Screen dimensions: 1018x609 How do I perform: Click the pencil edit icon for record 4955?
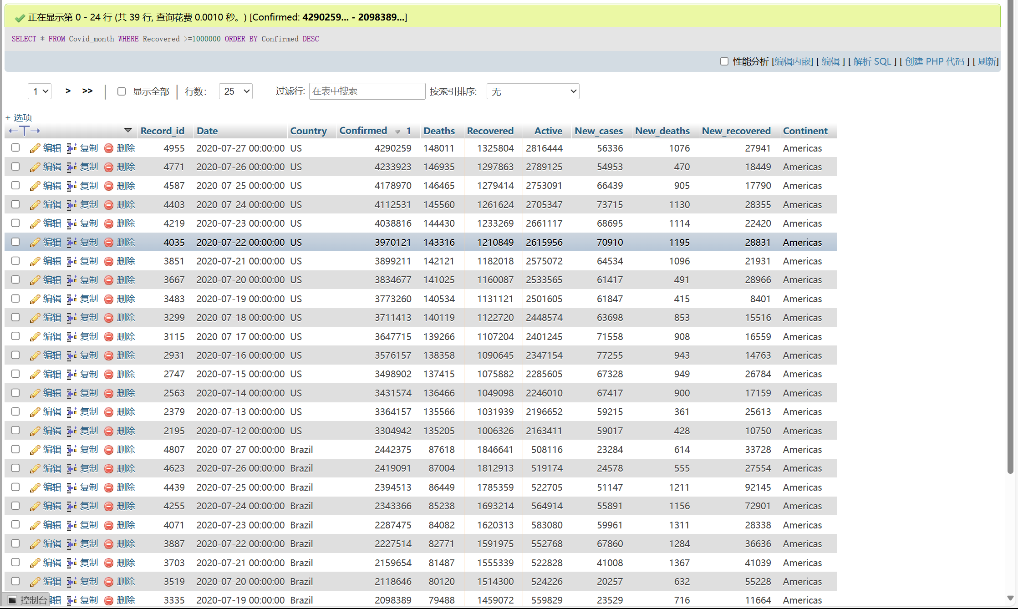pos(35,148)
